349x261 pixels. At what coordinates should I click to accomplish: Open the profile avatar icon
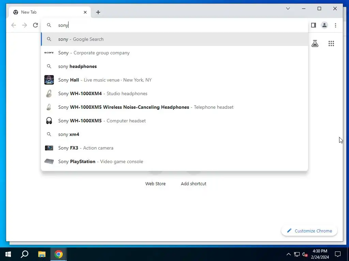(324, 25)
